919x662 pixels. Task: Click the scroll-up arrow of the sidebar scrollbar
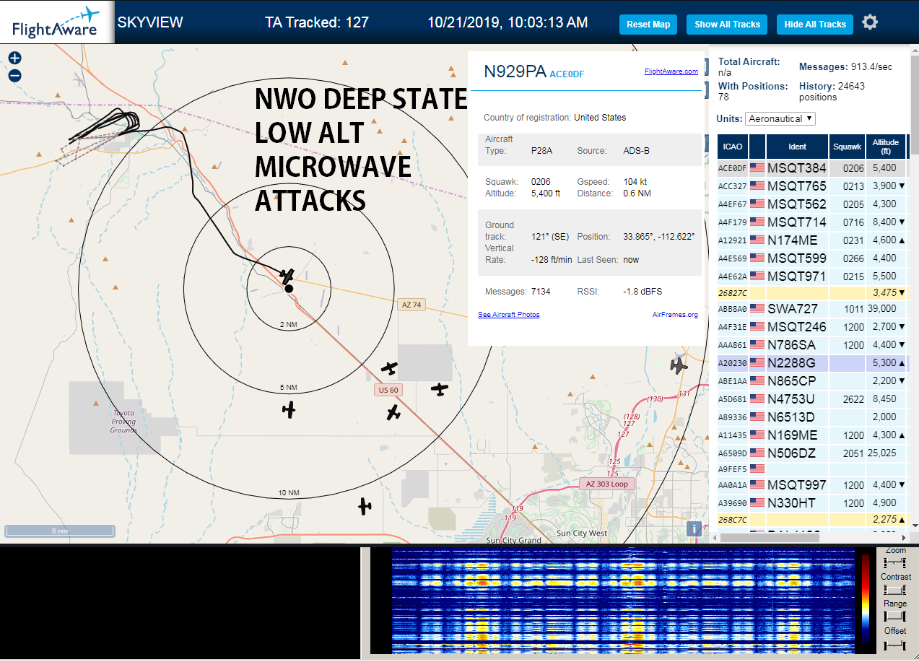point(915,49)
